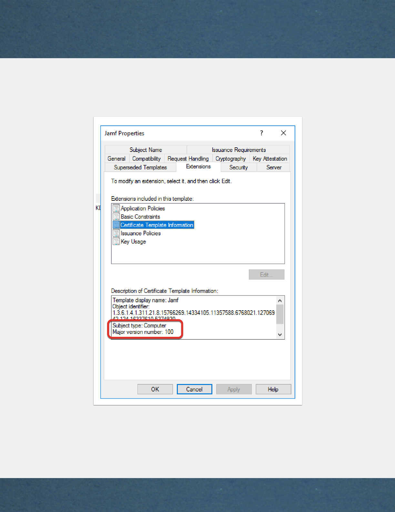Click the Application Policies extension icon

click(x=116, y=208)
